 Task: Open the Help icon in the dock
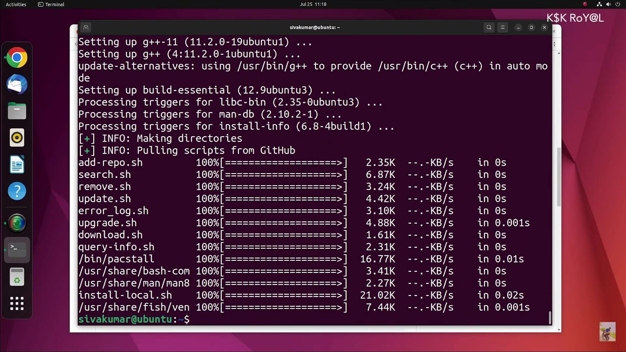click(17, 191)
